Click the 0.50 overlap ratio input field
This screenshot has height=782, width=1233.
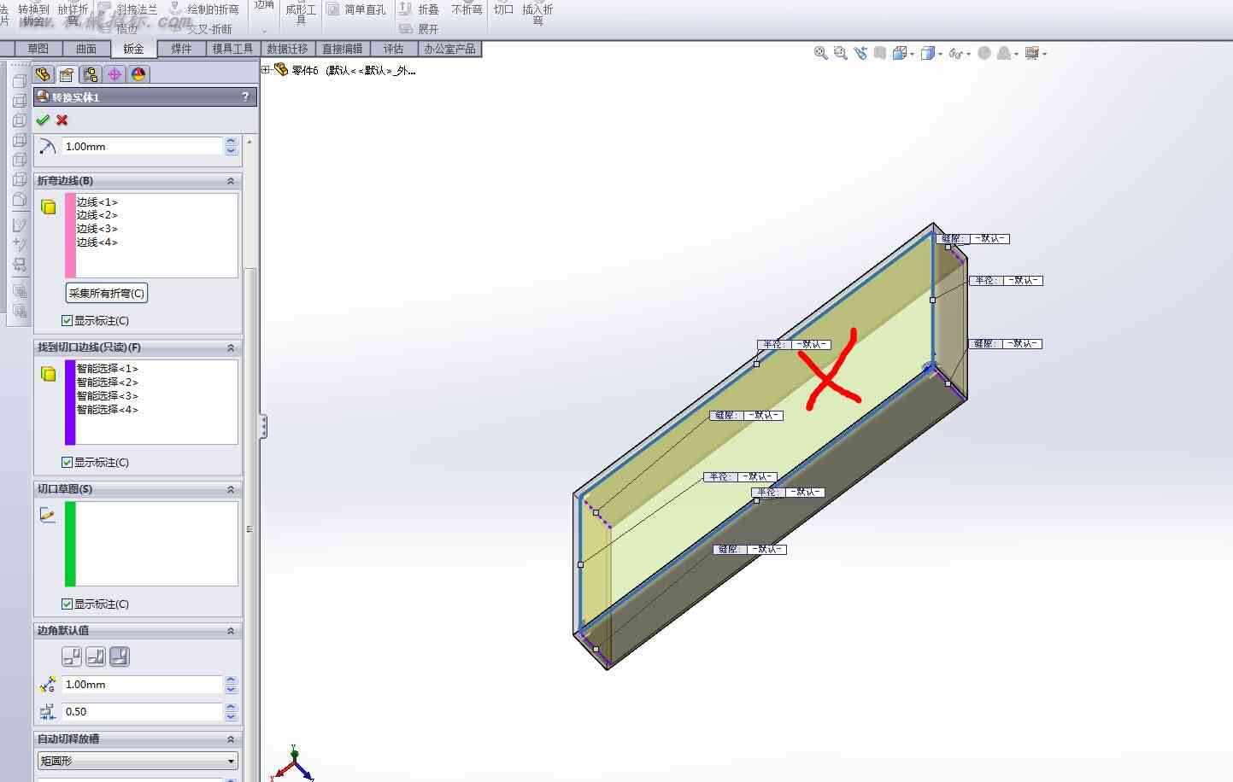(x=143, y=711)
